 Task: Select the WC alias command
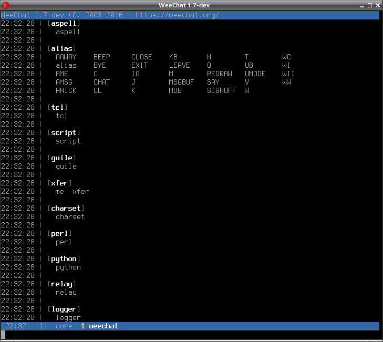286,57
